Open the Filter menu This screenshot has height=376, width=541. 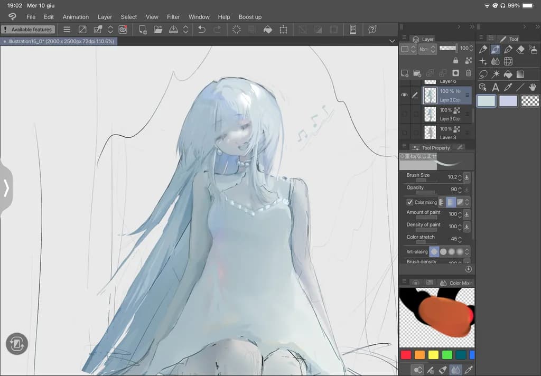pyautogui.click(x=173, y=17)
